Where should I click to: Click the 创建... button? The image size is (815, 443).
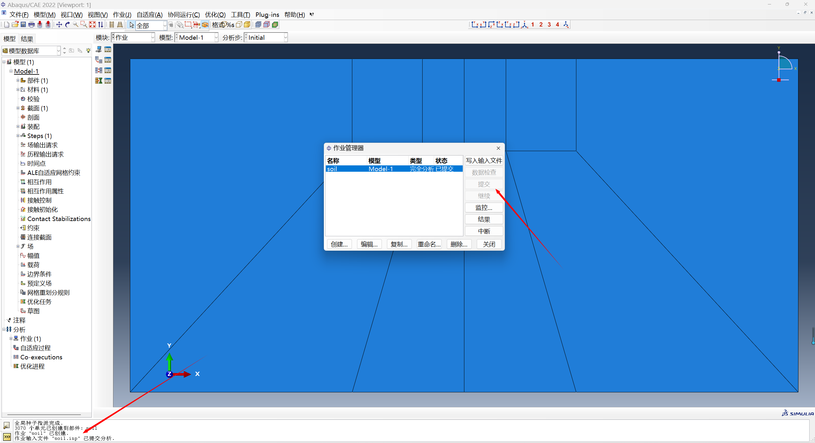coord(339,244)
